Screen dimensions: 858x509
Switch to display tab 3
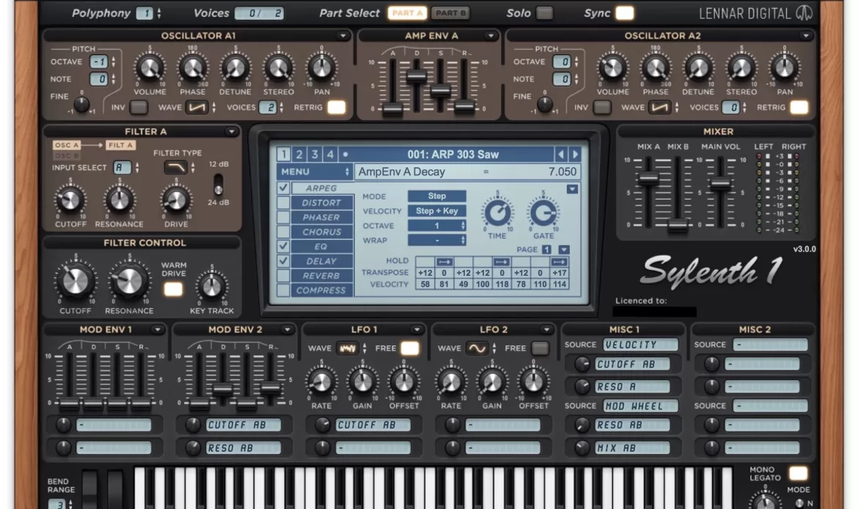pyautogui.click(x=314, y=154)
